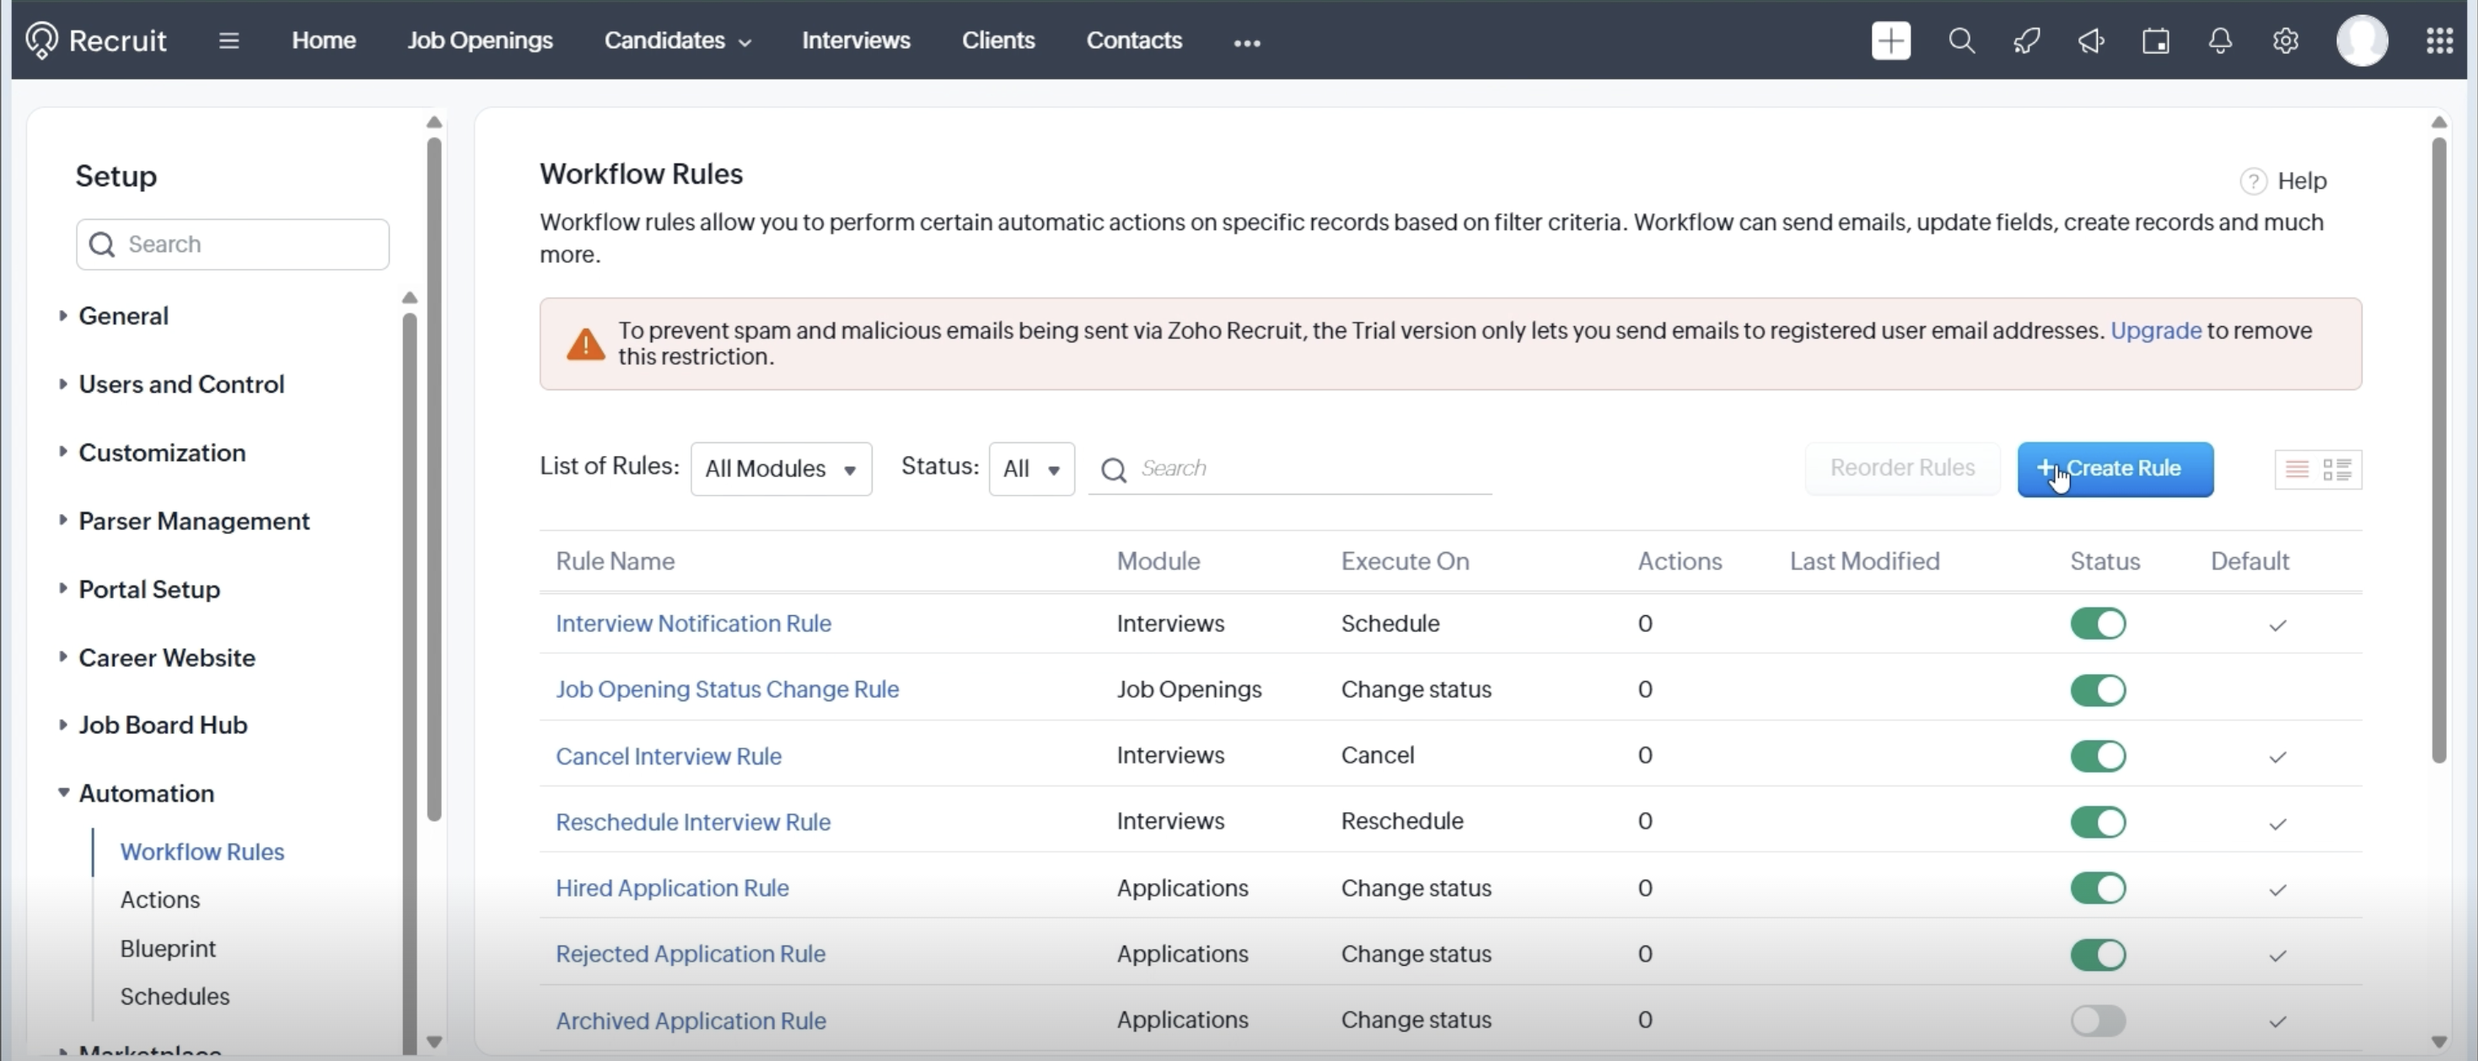Disable the Interview Notification Rule toggle
2478x1061 pixels.
click(2097, 624)
